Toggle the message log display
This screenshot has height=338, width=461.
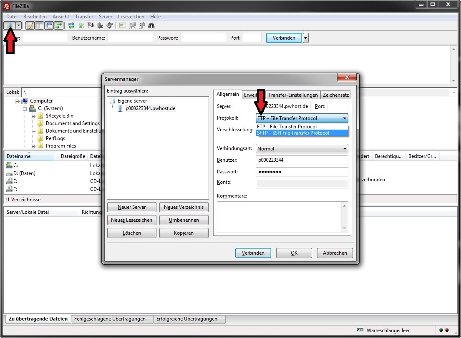point(30,25)
